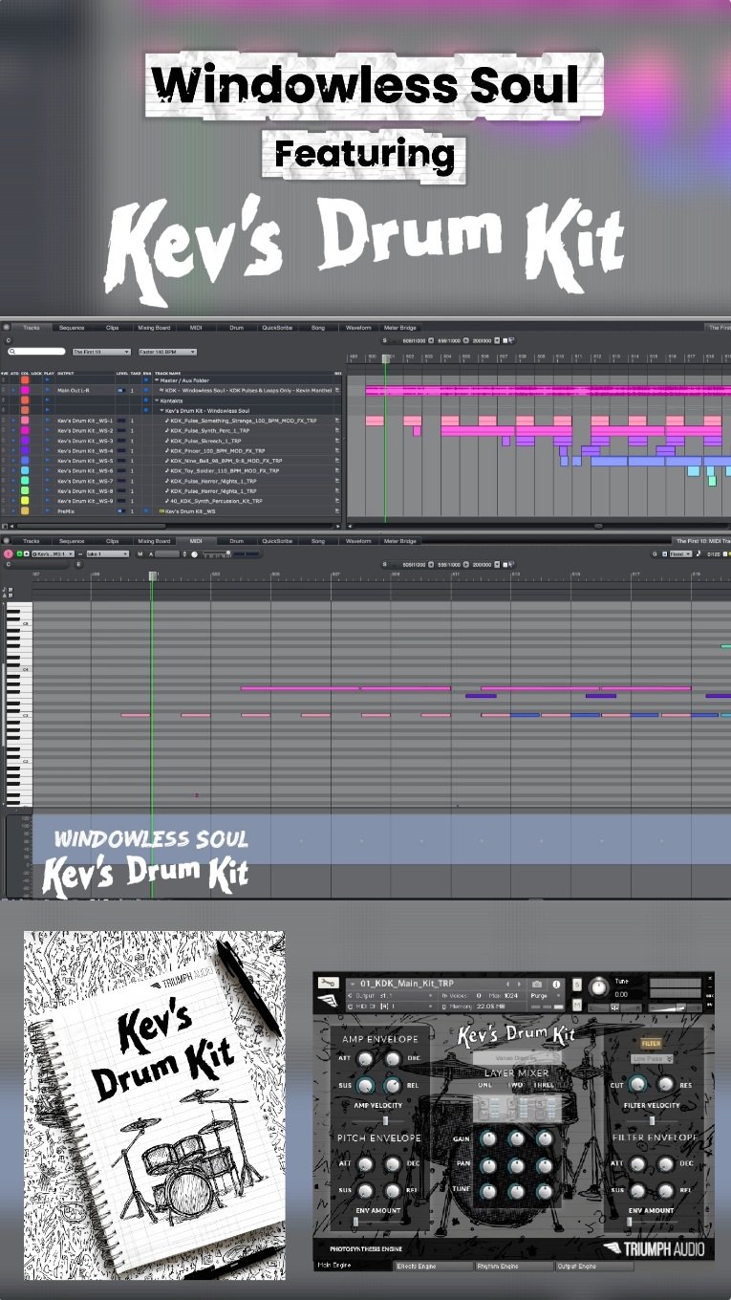This screenshot has height=1300, width=731.
Task: Open the Fixed dropdown in MIDI editor toolbar
Action: click(682, 553)
